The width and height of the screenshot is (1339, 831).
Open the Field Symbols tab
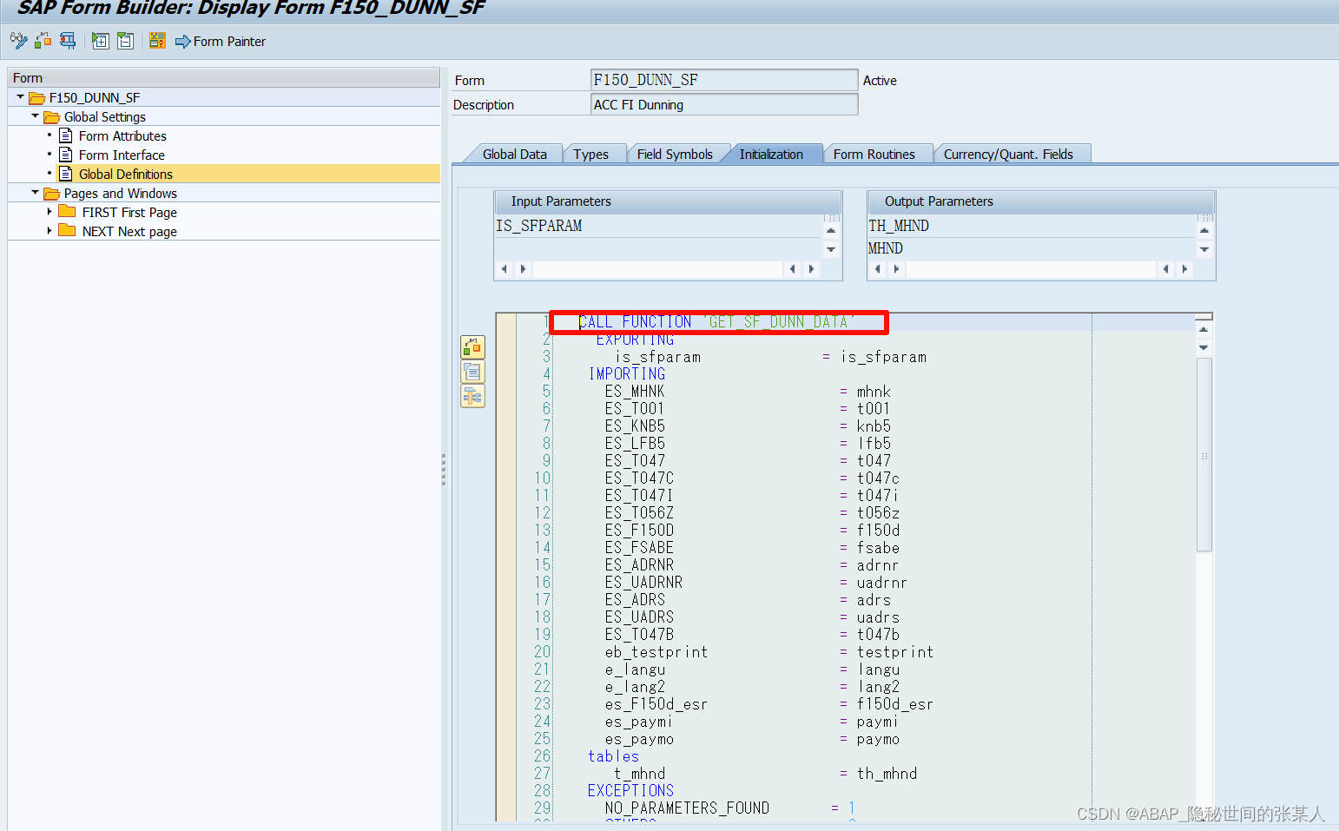tap(675, 154)
